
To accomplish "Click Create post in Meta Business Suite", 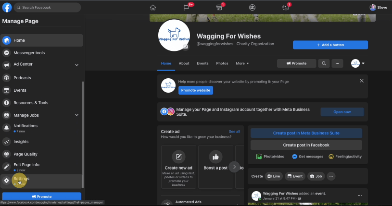I will tap(306, 133).
